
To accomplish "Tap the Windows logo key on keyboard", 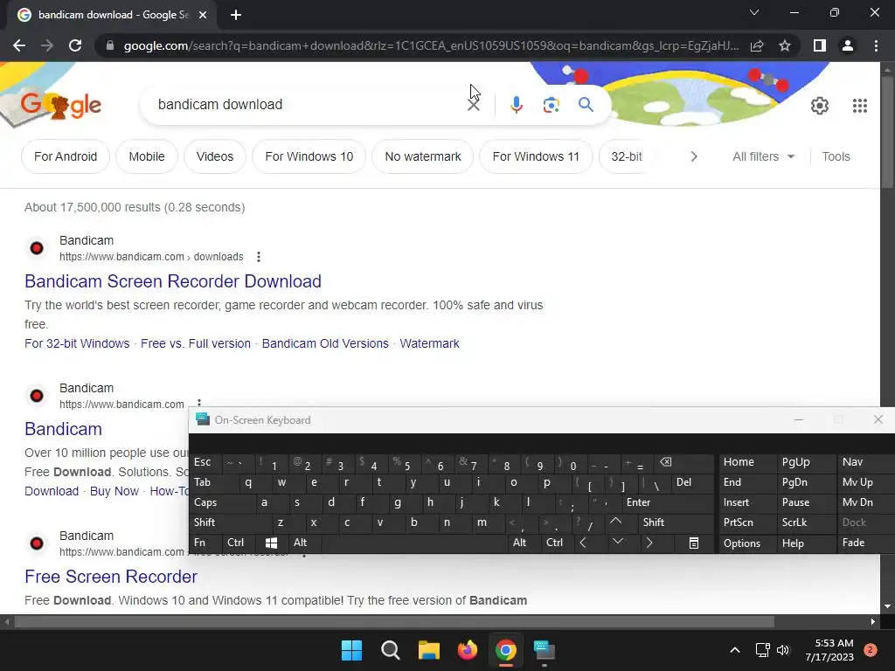I will click(271, 543).
